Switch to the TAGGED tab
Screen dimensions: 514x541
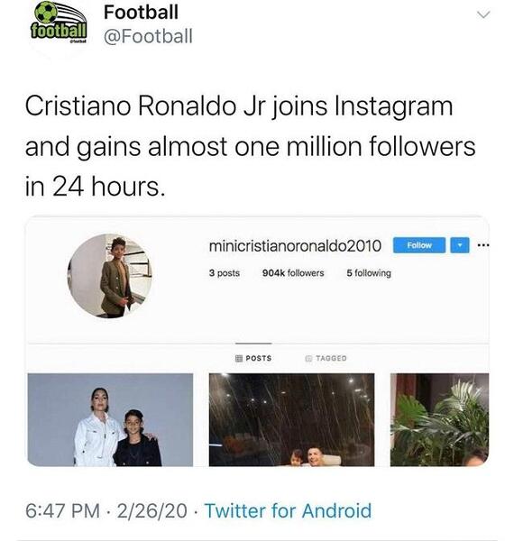tap(326, 358)
